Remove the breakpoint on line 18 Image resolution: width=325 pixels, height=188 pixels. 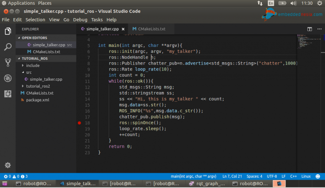pos(79,123)
